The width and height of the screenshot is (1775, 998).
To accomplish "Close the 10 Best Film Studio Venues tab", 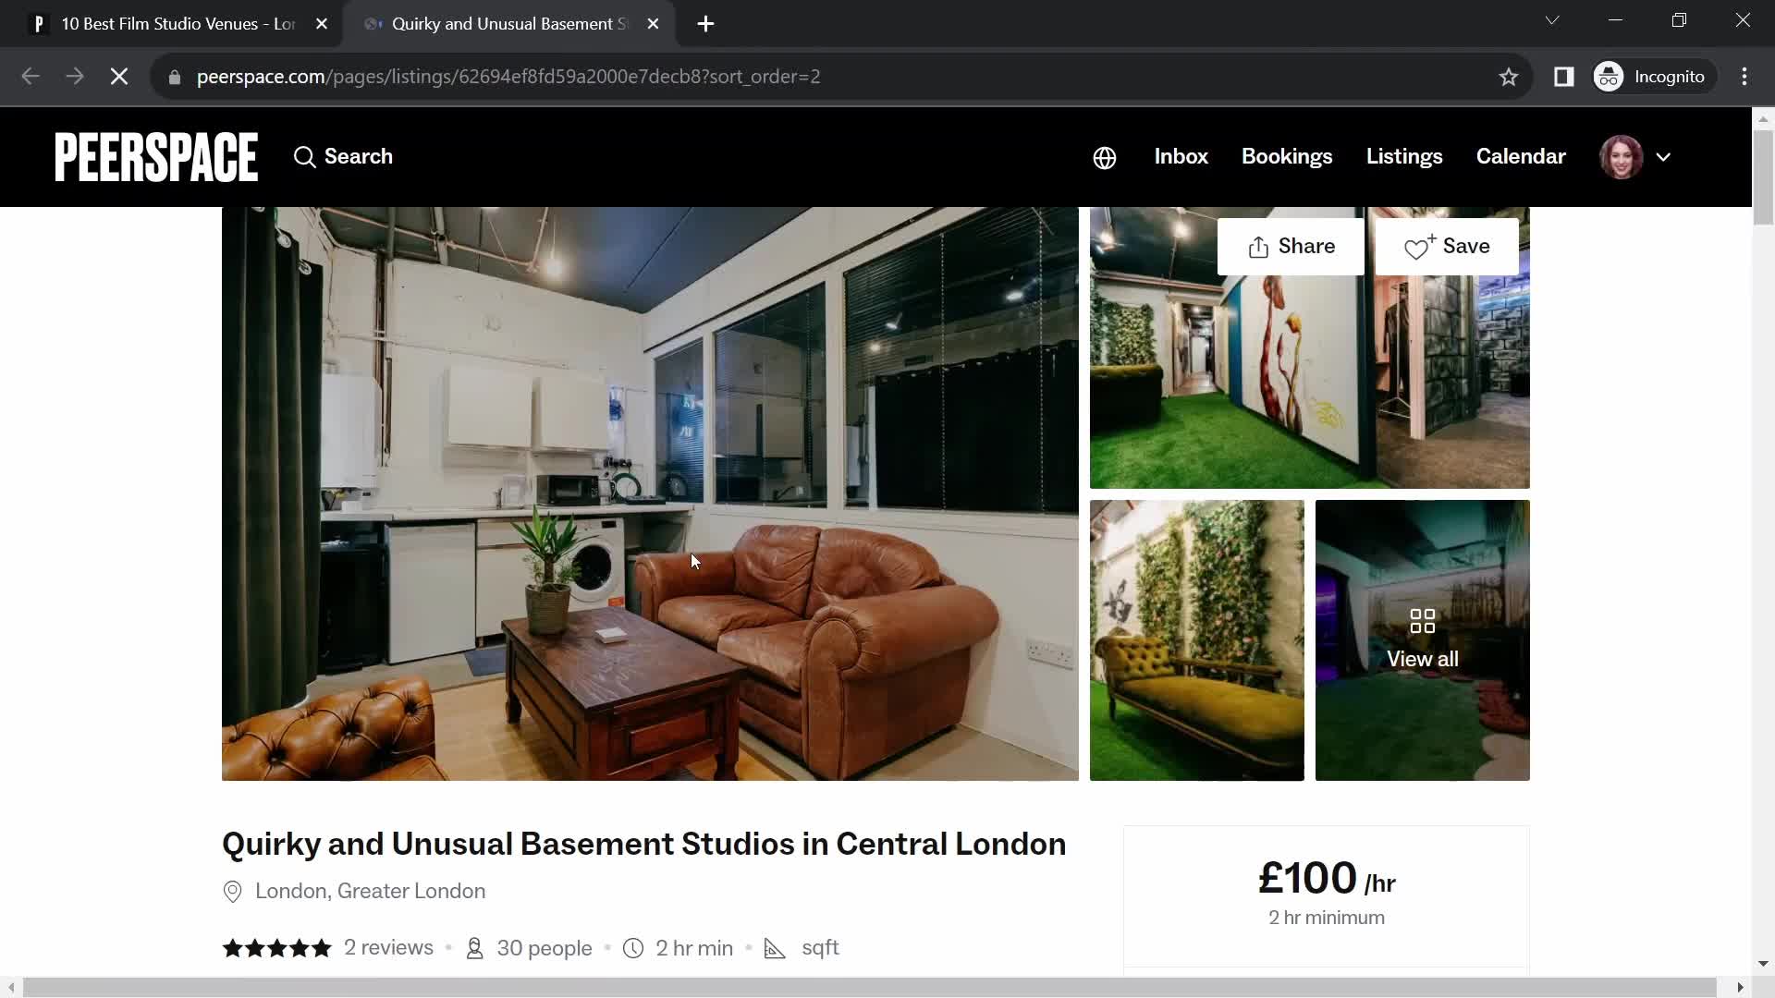I will (322, 24).
